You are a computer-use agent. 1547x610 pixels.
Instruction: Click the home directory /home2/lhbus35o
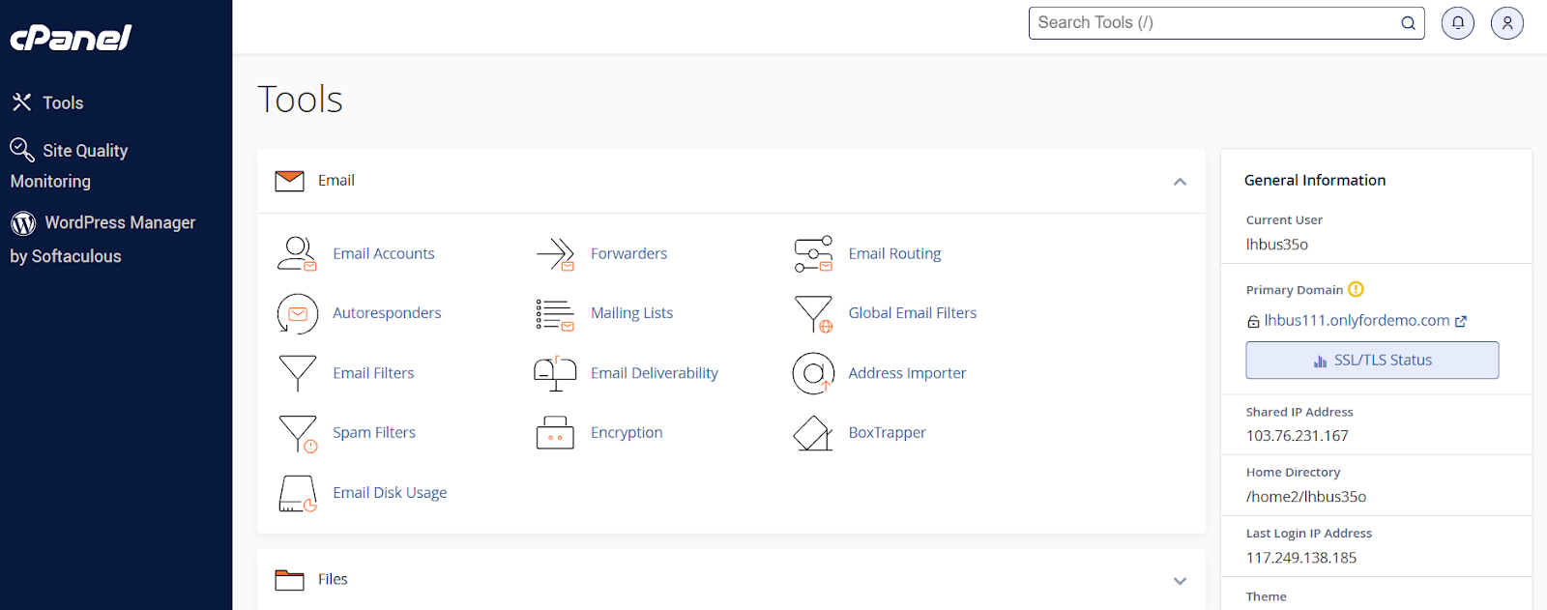(x=1306, y=497)
